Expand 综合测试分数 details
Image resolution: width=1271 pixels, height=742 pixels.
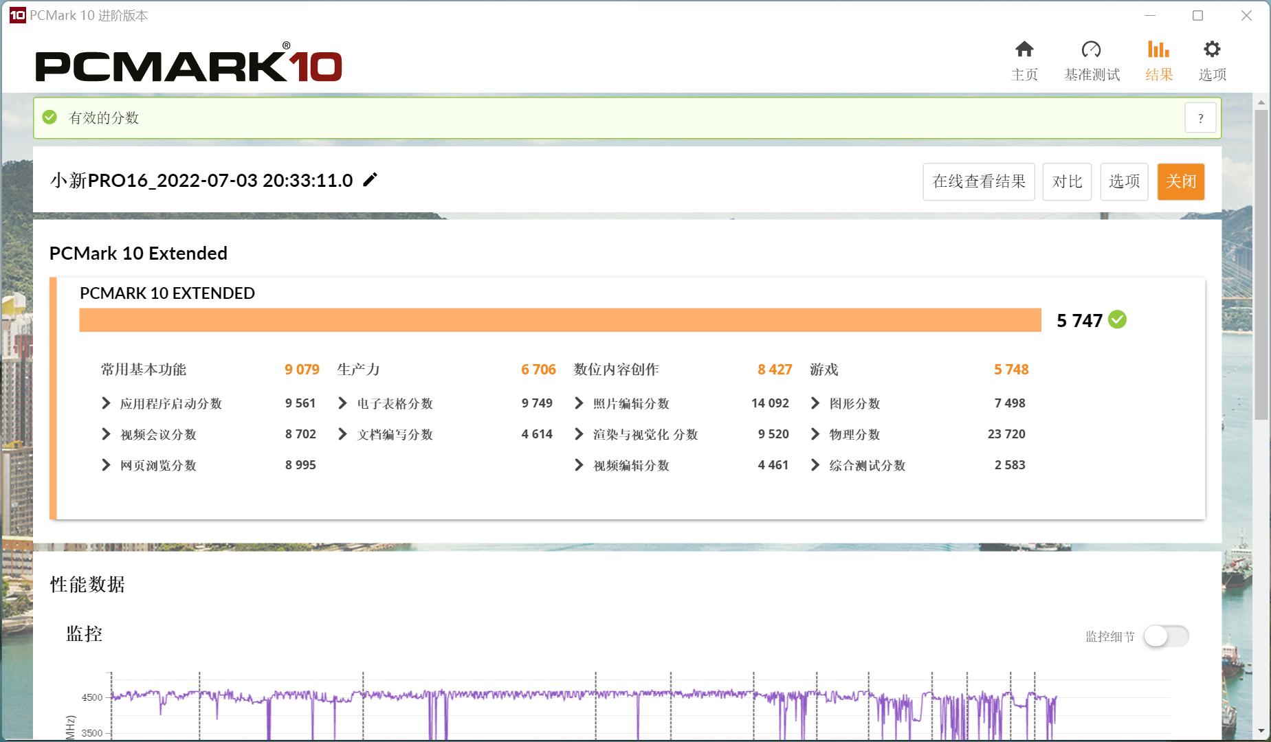[815, 465]
